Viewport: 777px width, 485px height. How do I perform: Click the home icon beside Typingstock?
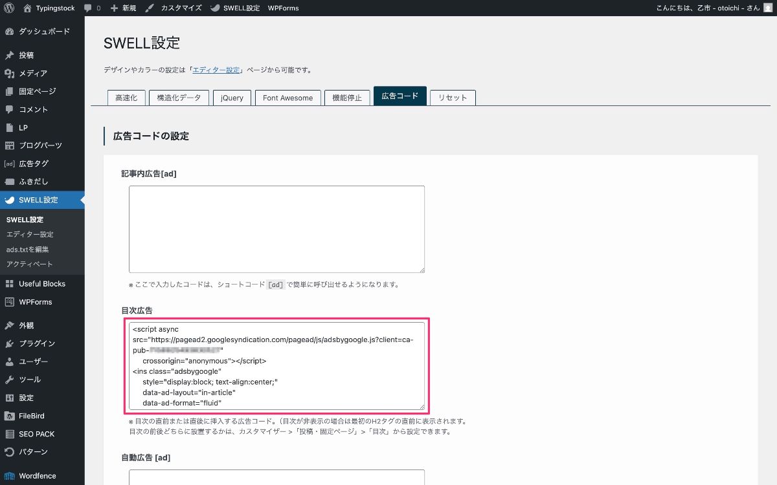click(27, 8)
